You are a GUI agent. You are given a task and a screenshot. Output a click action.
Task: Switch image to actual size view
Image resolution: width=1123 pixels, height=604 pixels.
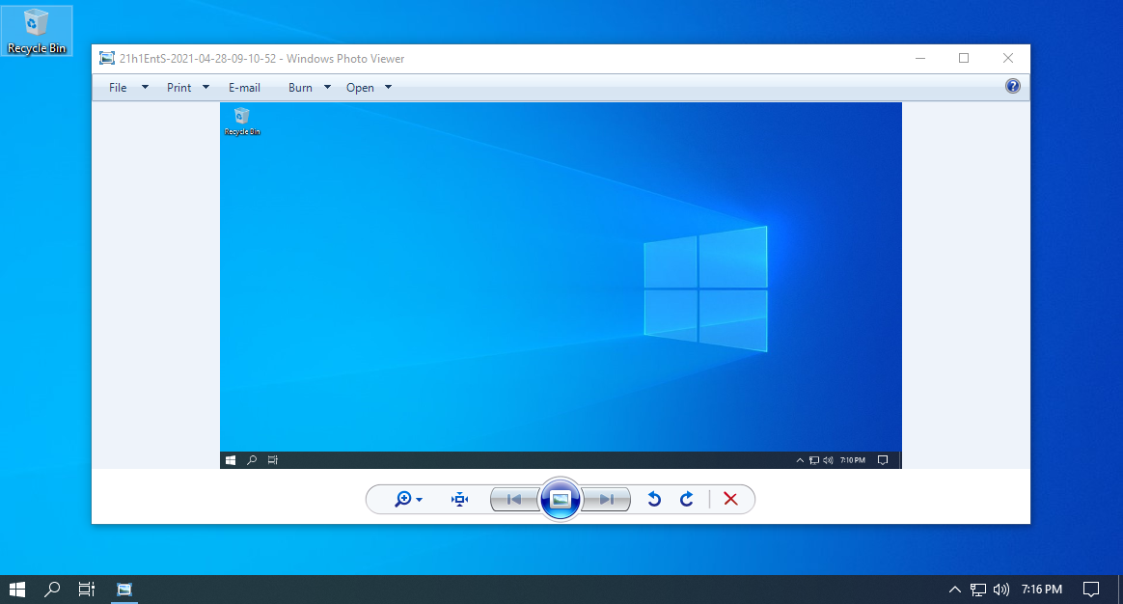(x=460, y=500)
